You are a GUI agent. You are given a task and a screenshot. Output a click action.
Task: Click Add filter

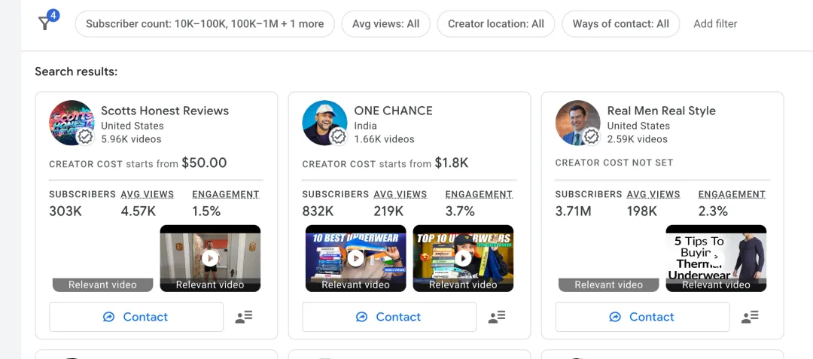click(x=715, y=23)
